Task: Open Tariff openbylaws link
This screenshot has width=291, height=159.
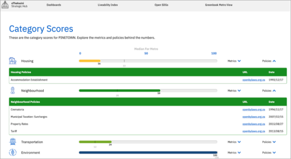Action: (254, 131)
